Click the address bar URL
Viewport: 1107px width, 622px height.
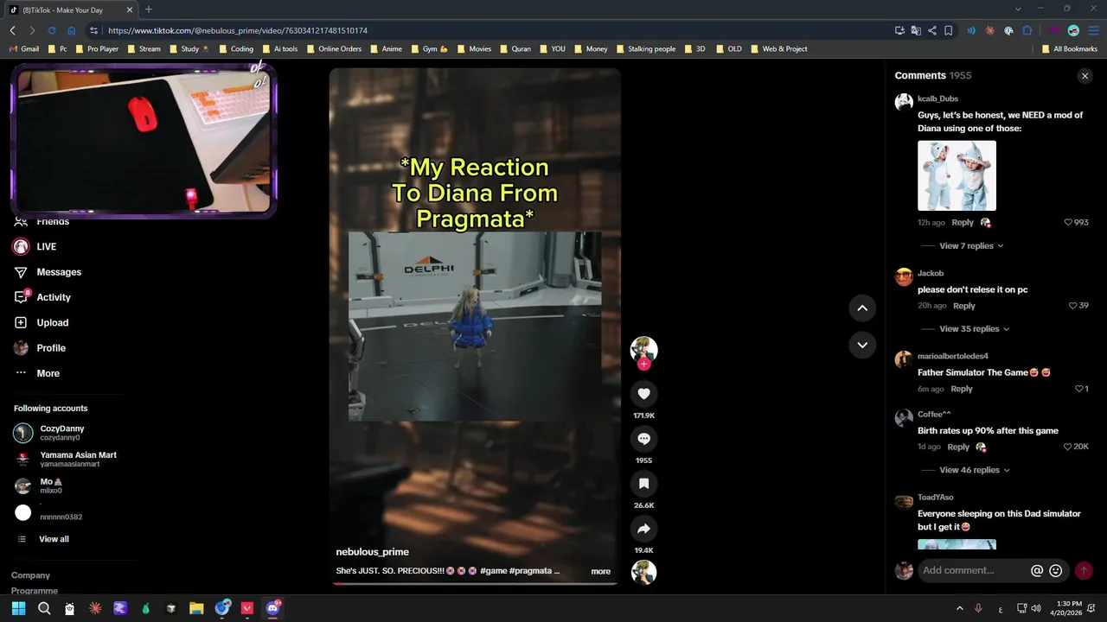(x=238, y=30)
